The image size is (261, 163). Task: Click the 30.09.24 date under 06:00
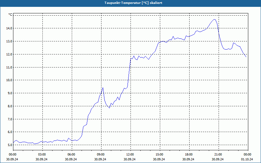point(71,159)
